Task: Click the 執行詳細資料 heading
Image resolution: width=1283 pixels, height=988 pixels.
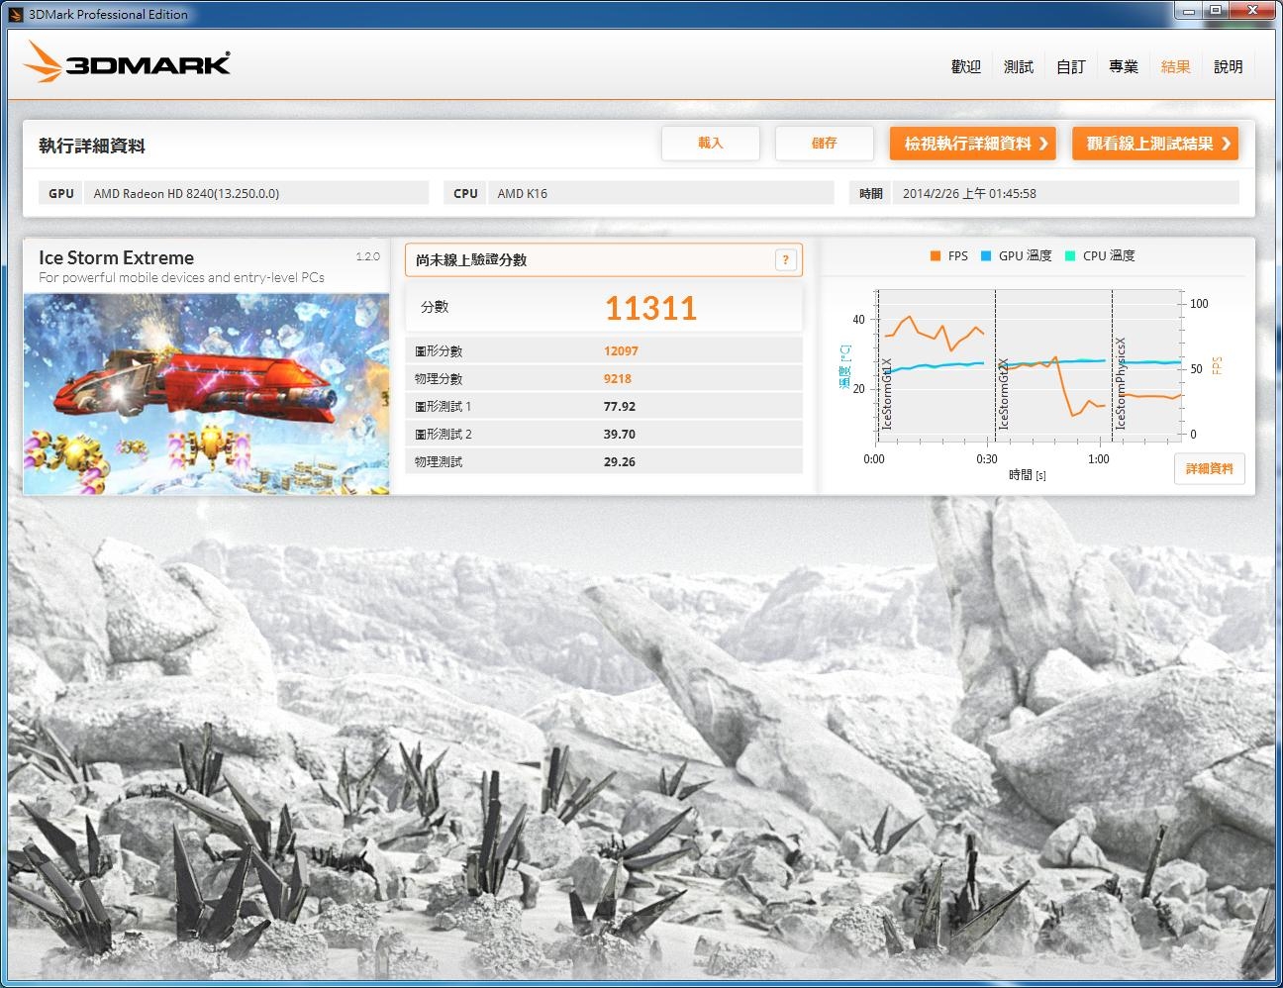Action: coord(92,146)
